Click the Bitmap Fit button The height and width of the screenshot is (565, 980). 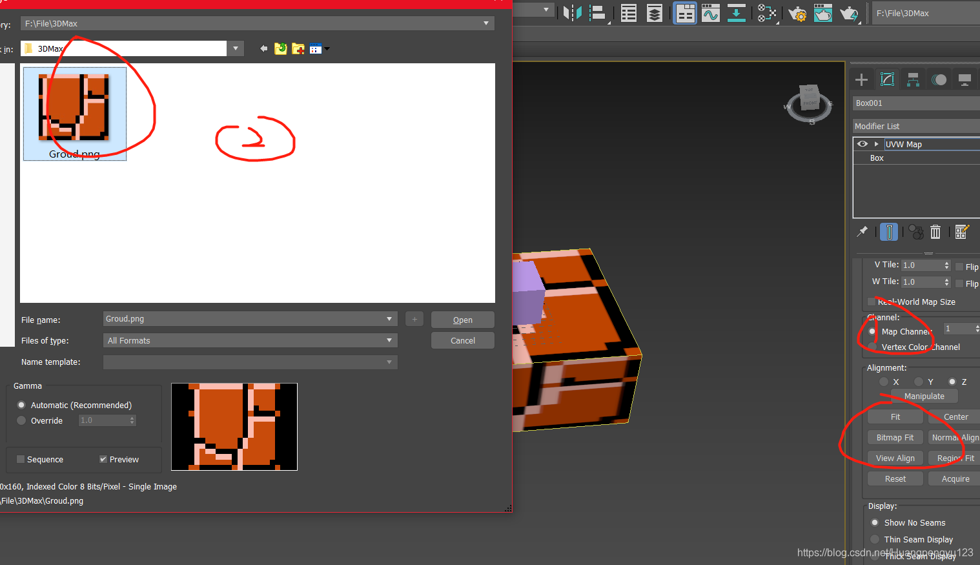pyautogui.click(x=895, y=437)
